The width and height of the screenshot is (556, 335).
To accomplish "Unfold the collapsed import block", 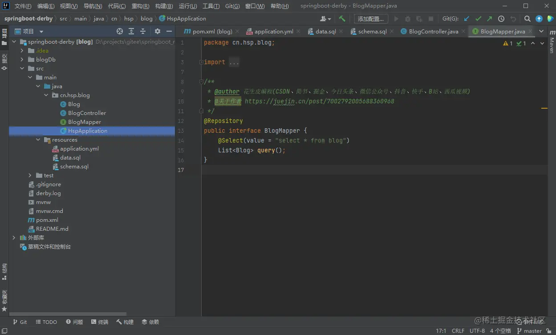I will pos(201,62).
